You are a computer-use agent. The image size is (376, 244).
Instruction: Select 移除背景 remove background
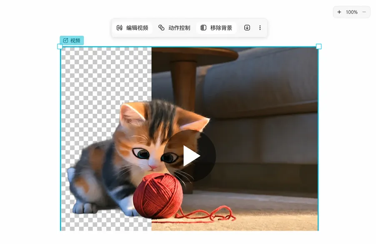click(216, 28)
